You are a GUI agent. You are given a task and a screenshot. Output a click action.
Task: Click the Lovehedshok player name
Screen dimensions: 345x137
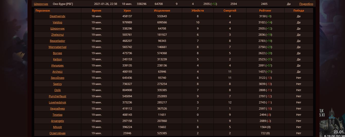pos(57,102)
